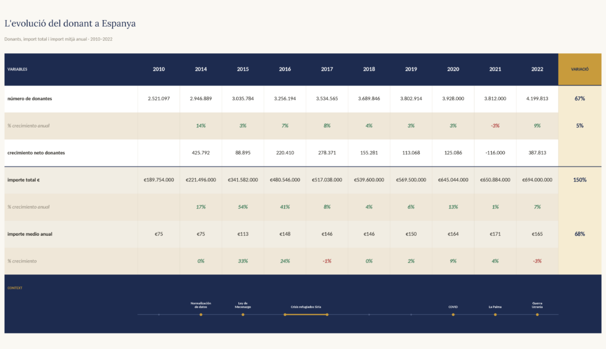606x349 pixels.
Task: Click the 5% variation value
Action: click(580, 126)
